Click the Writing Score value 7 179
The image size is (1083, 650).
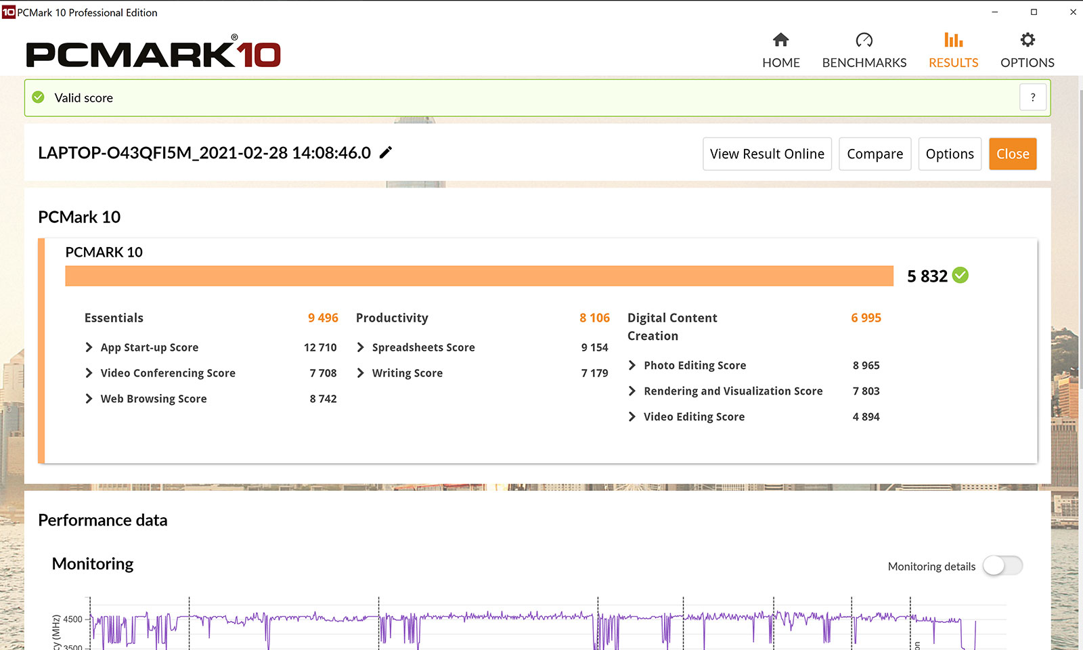click(x=594, y=373)
